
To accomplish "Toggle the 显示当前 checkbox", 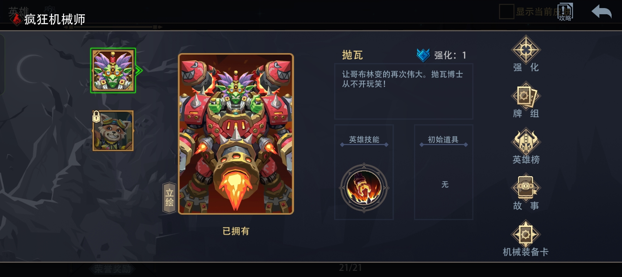I will [x=506, y=12].
